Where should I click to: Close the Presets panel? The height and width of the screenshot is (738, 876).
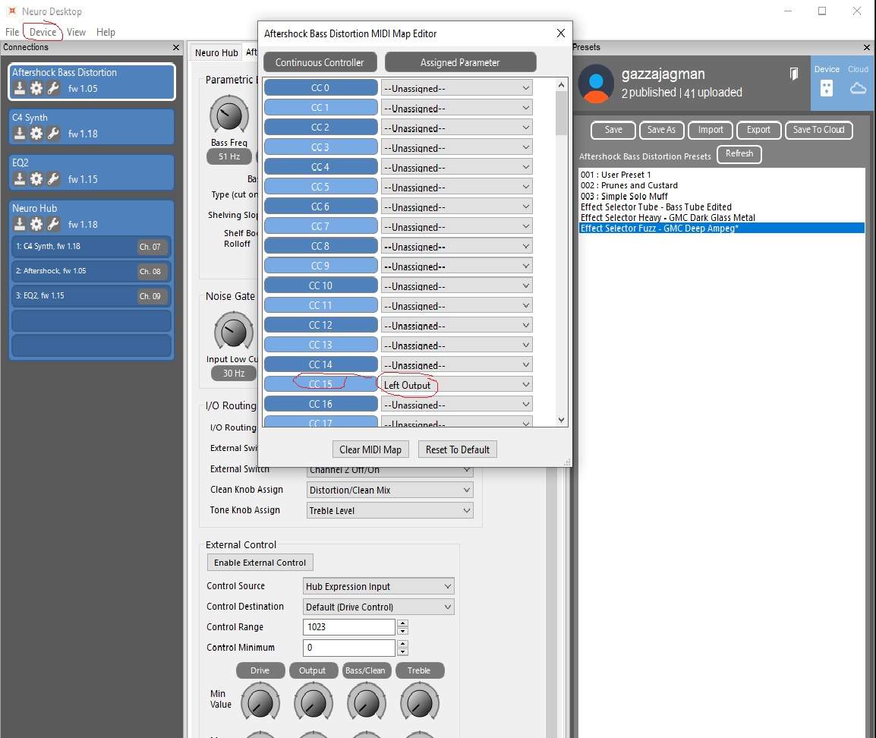click(866, 48)
